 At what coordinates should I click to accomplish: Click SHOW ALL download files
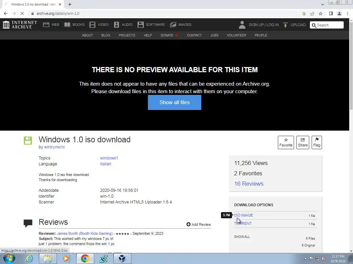point(242,236)
